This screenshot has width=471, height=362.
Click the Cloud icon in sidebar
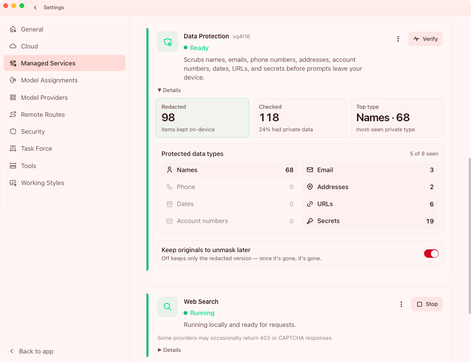point(13,46)
